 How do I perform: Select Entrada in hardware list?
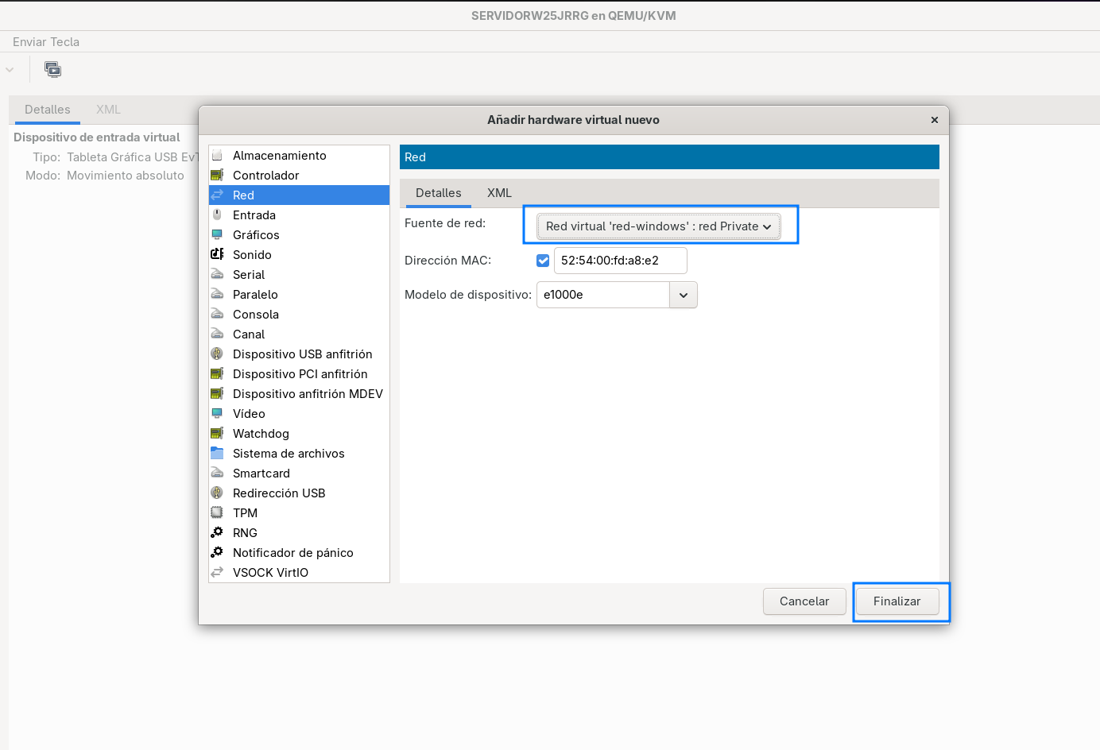tap(299, 215)
